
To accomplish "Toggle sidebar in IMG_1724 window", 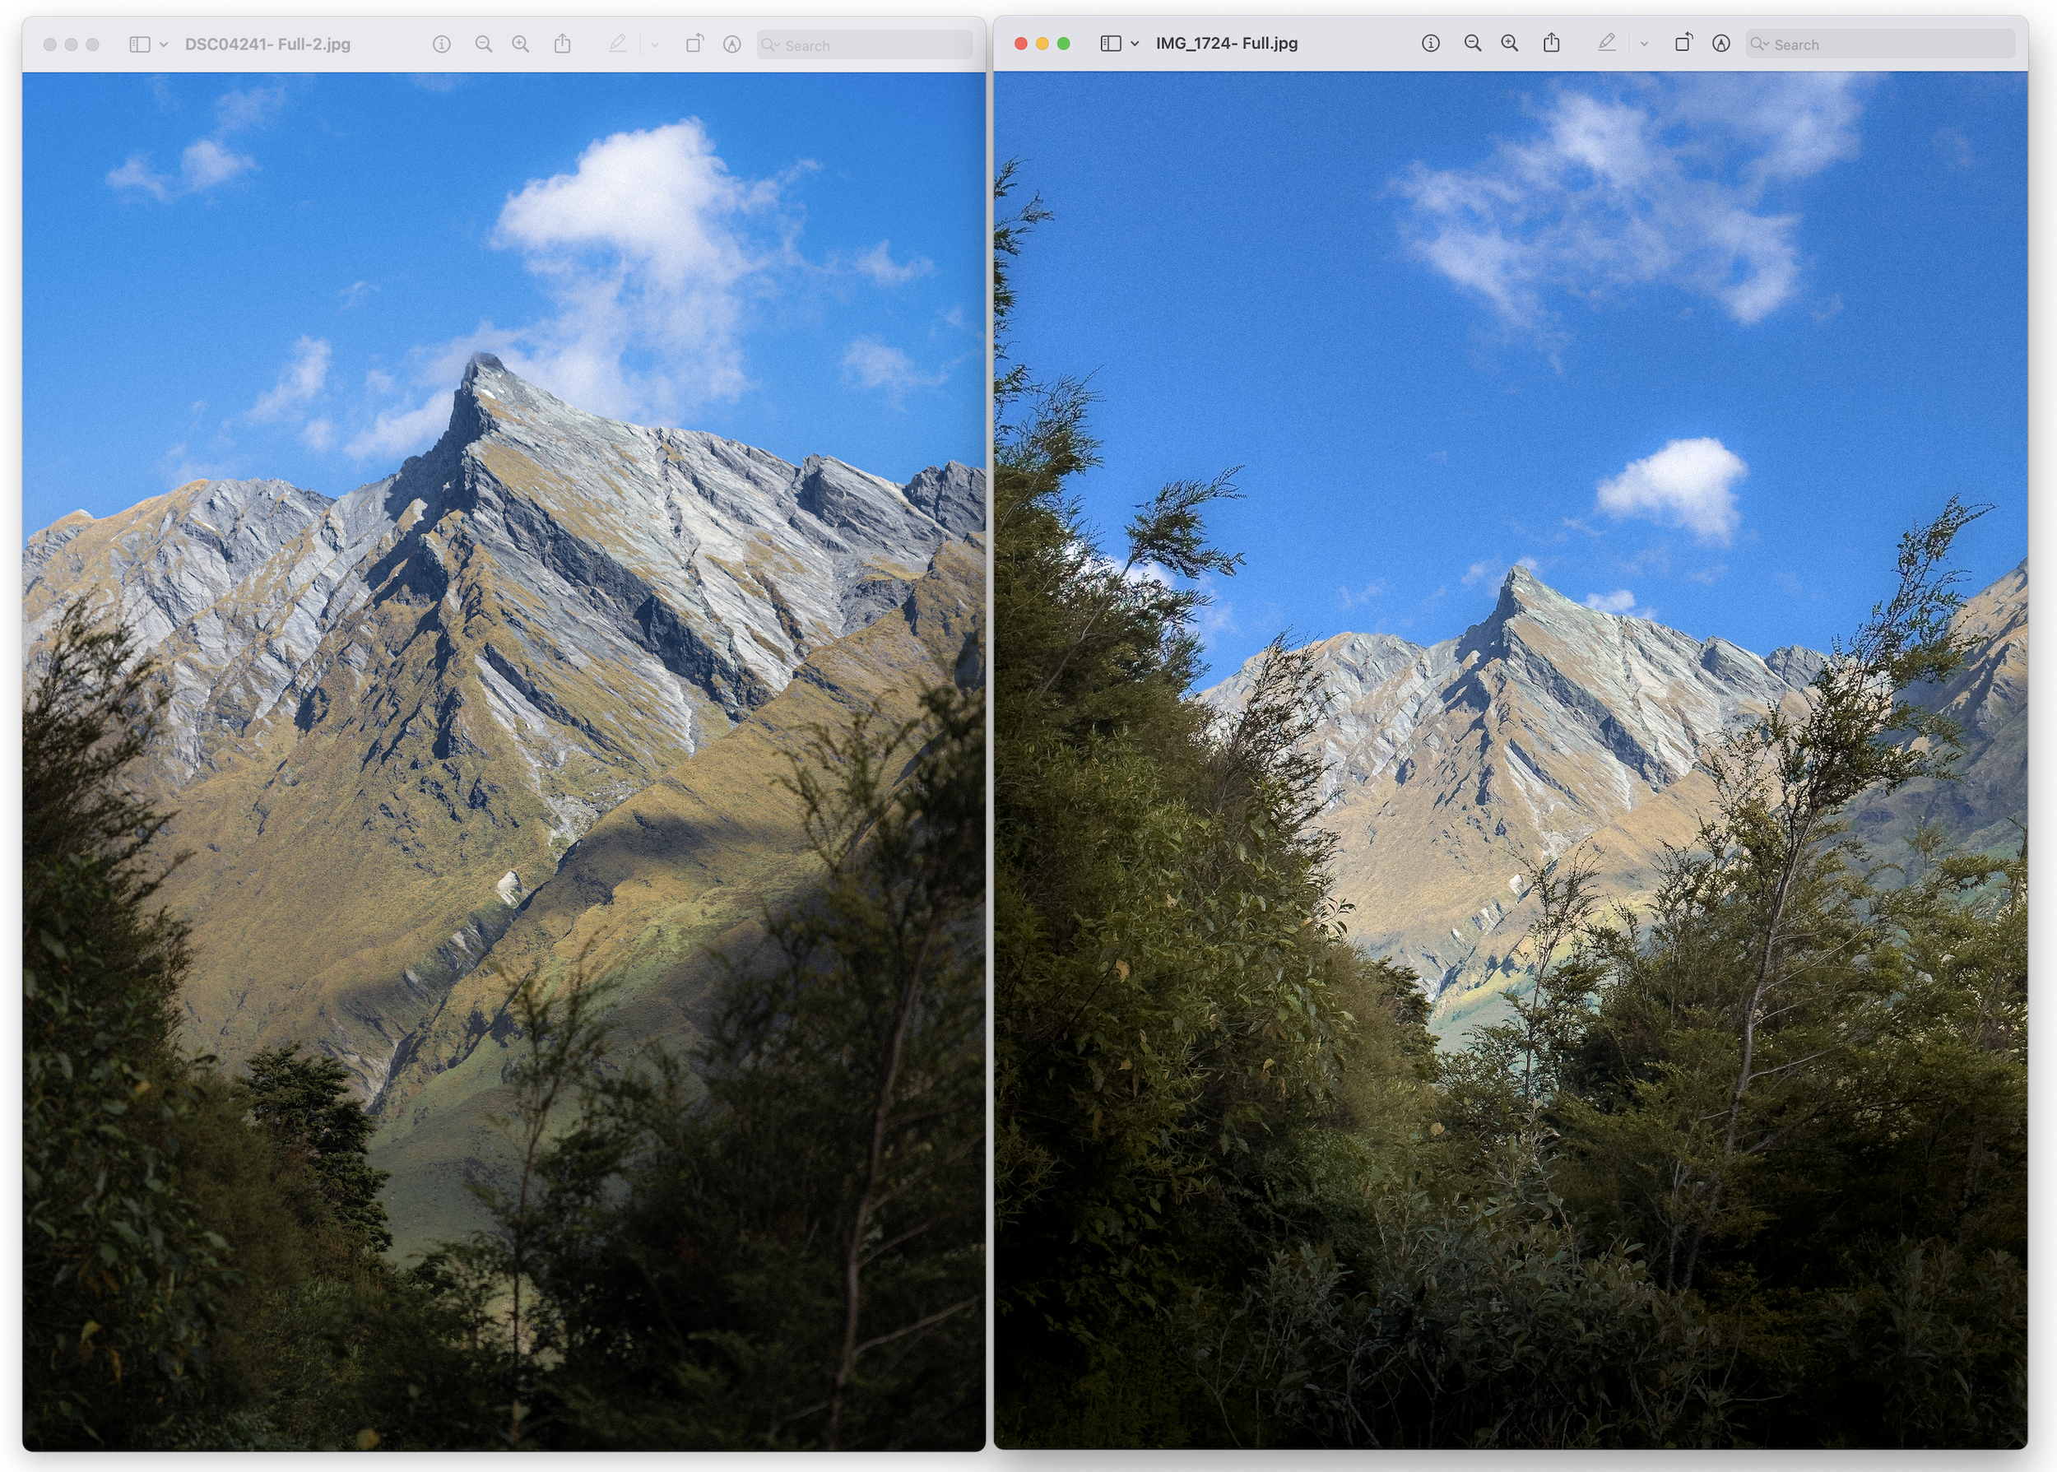I will coord(1110,44).
